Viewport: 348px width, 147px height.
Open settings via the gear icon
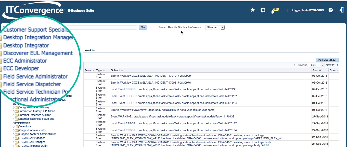pos(263,10)
